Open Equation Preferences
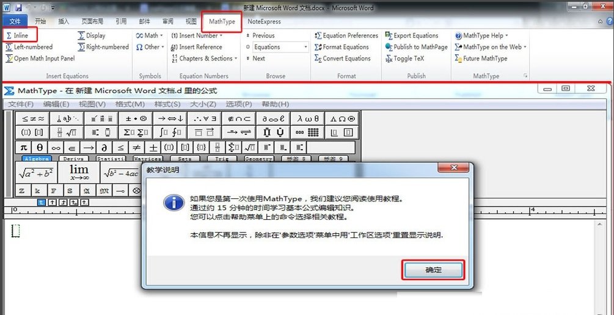614x315 pixels. [x=346, y=35]
